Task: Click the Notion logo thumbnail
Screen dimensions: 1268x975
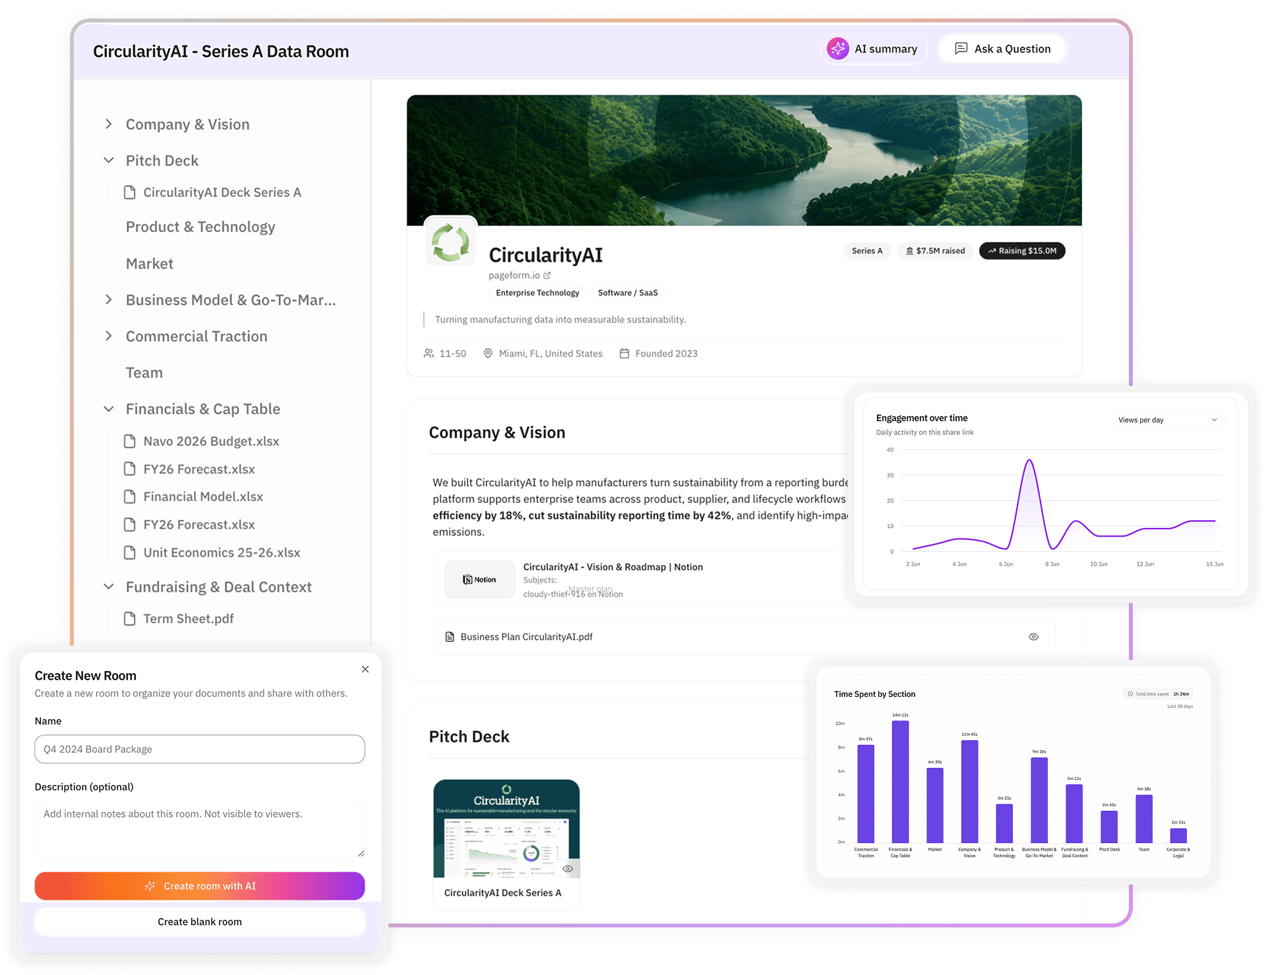Action: coord(479,579)
